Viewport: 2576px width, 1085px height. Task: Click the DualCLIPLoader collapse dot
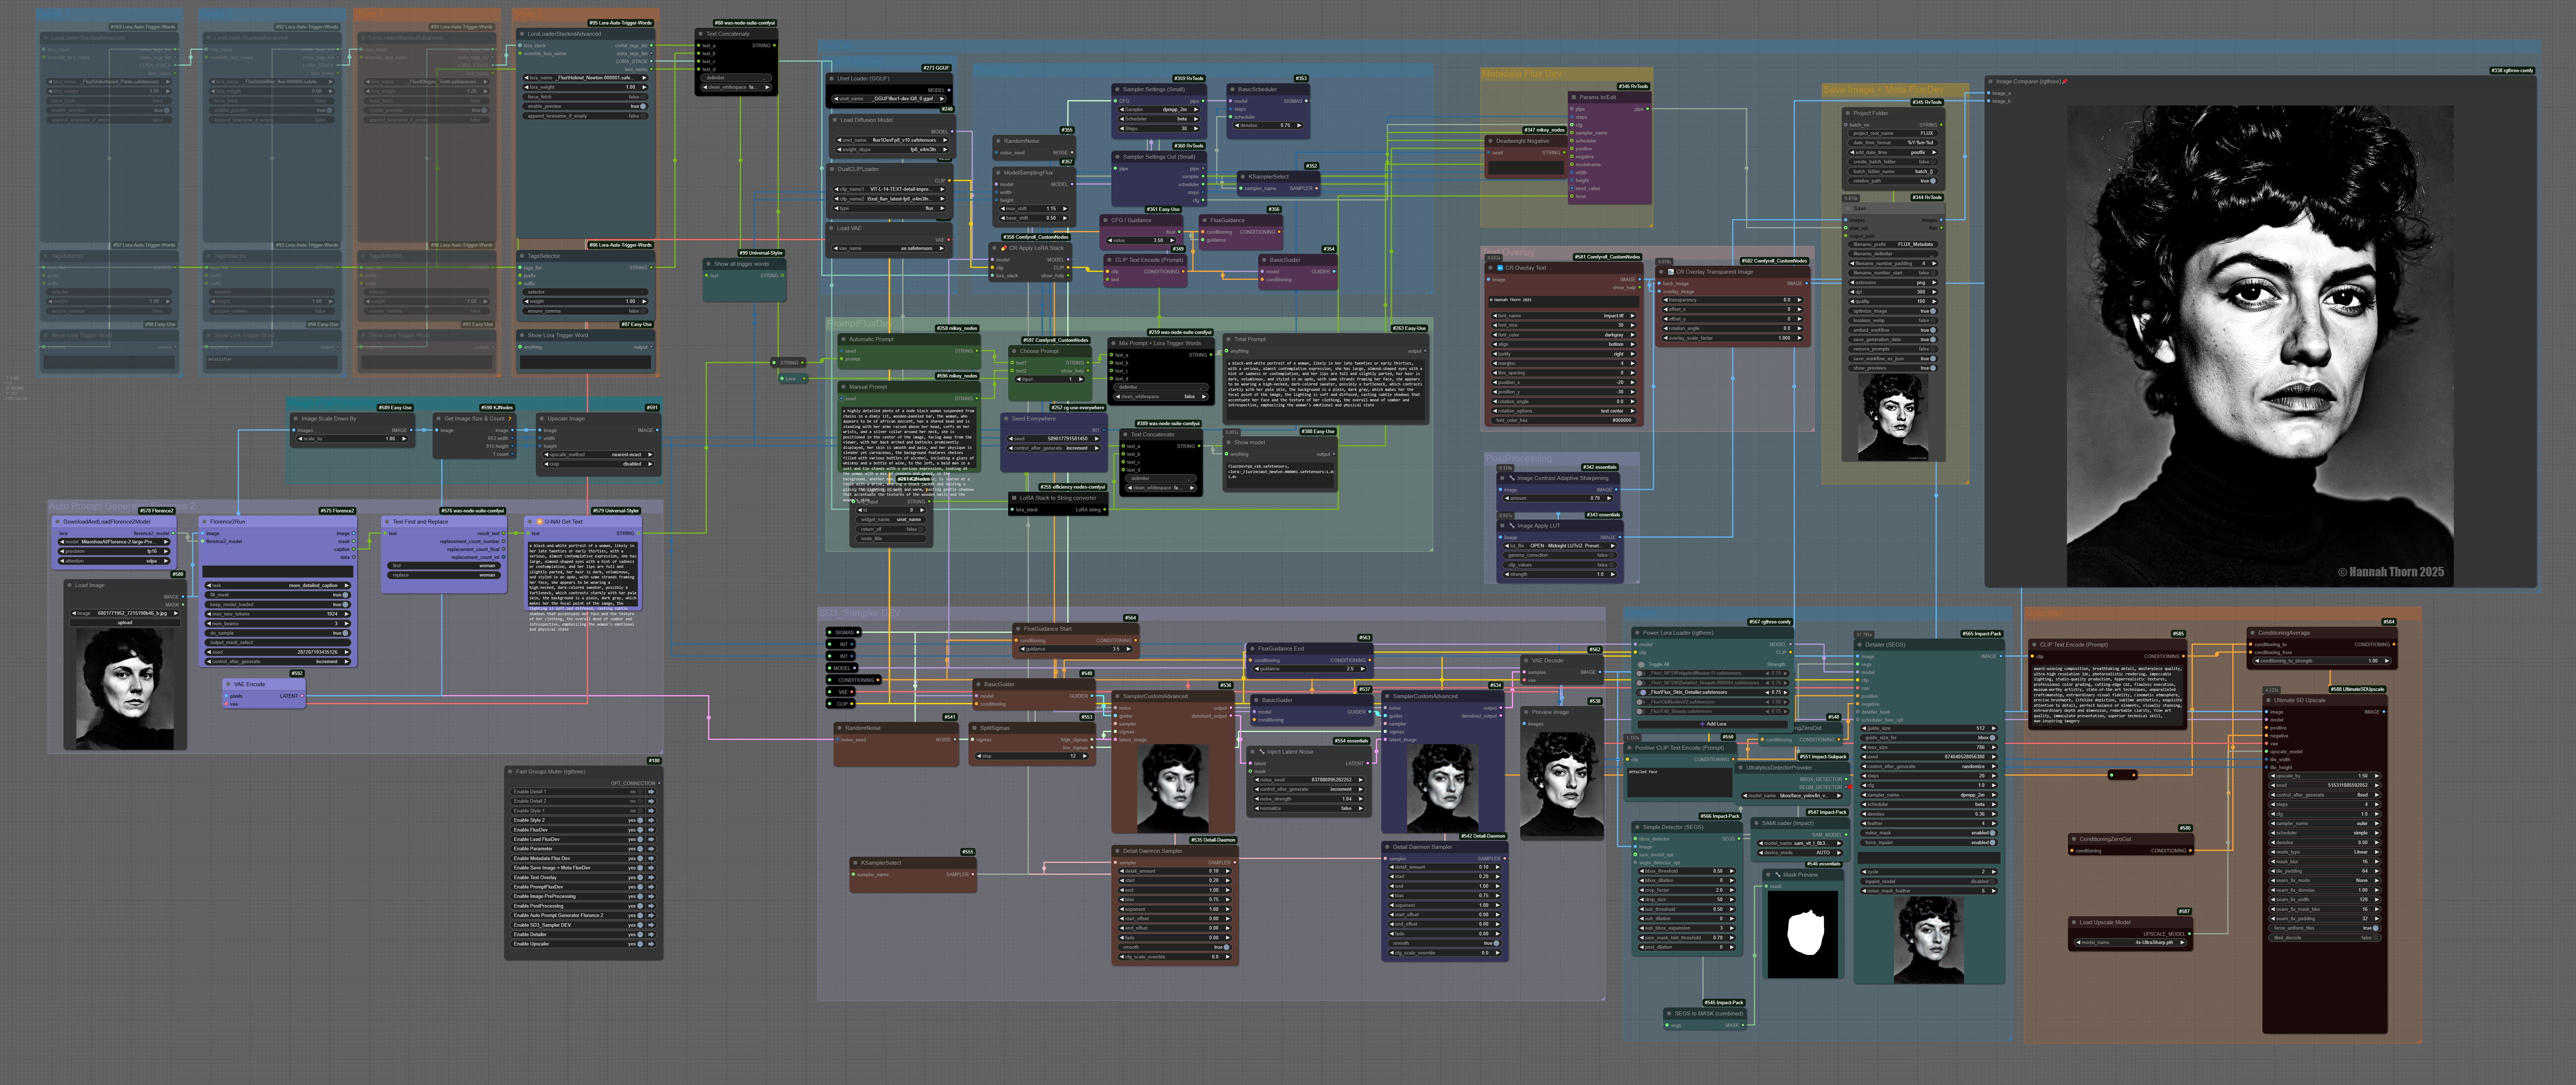[832, 169]
